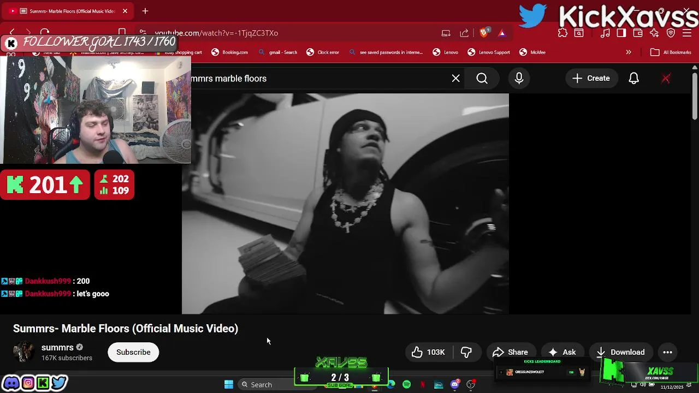Viewport: 699px width, 393px height.
Task: Open the saved passwords bookmark
Action: pyautogui.click(x=386, y=52)
